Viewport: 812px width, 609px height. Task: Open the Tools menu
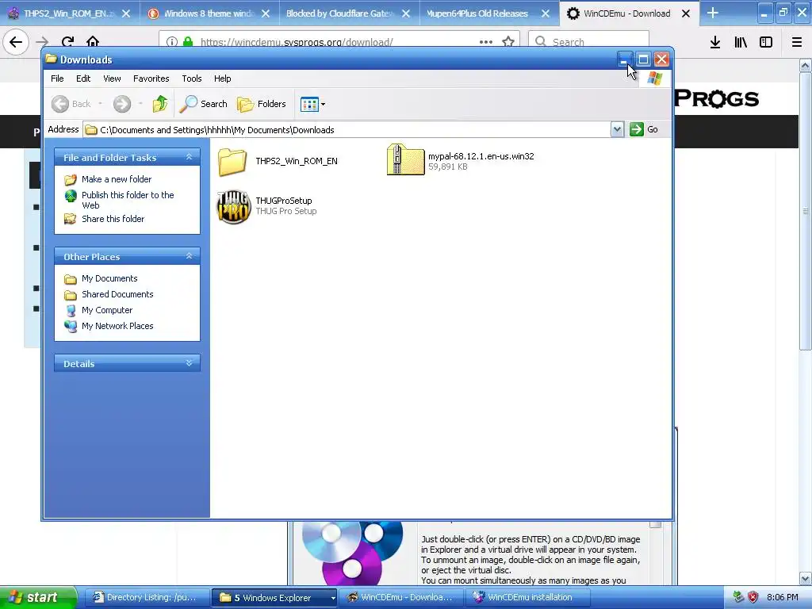point(192,79)
